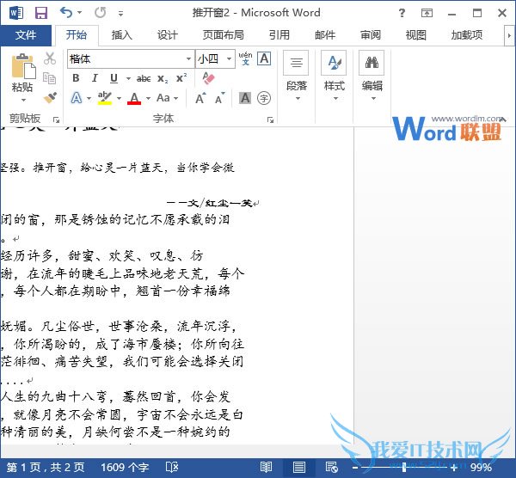The height and width of the screenshot is (478, 516).
Task: Open the 页面布局 ribbon tab
Action: [x=223, y=35]
